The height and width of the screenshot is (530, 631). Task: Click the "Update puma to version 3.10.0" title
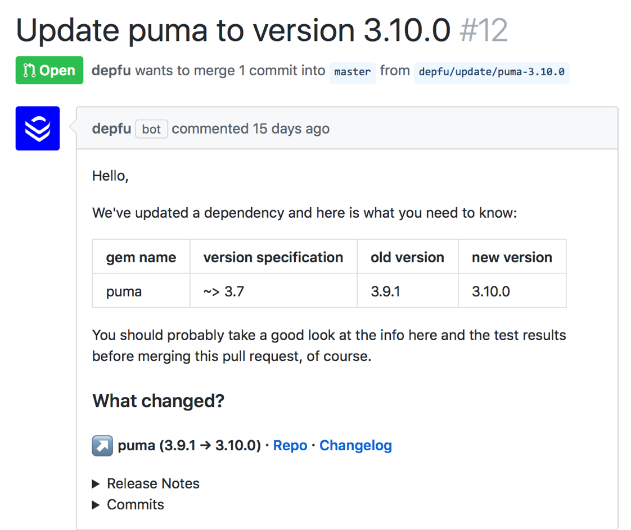click(233, 31)
